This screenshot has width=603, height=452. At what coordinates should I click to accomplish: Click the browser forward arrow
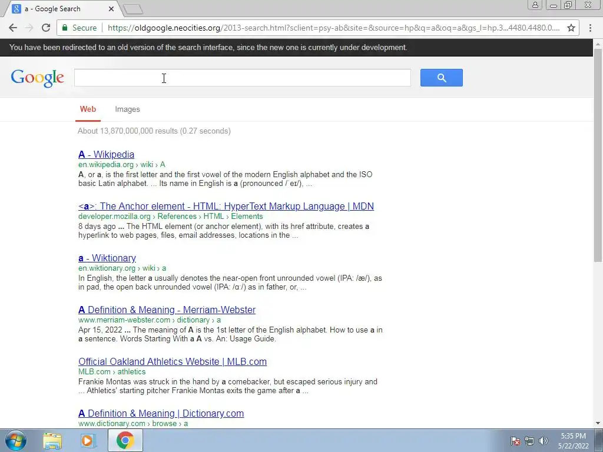29,28
